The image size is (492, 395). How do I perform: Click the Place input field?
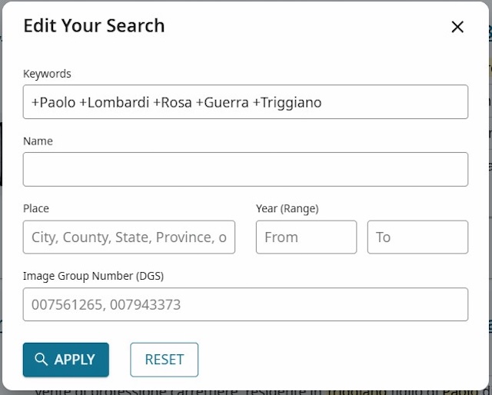129,237
